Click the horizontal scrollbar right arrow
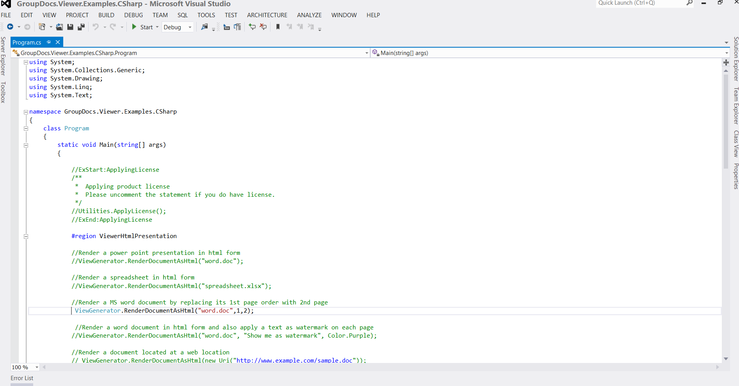 click(x=718, y=367)
